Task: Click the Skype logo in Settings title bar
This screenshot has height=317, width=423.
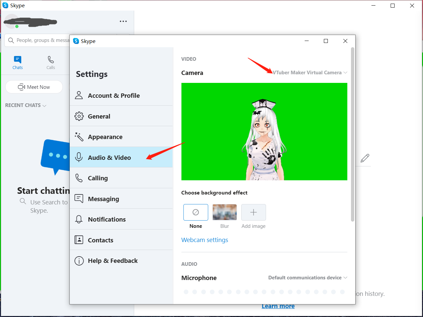Action: pos(76,41)
